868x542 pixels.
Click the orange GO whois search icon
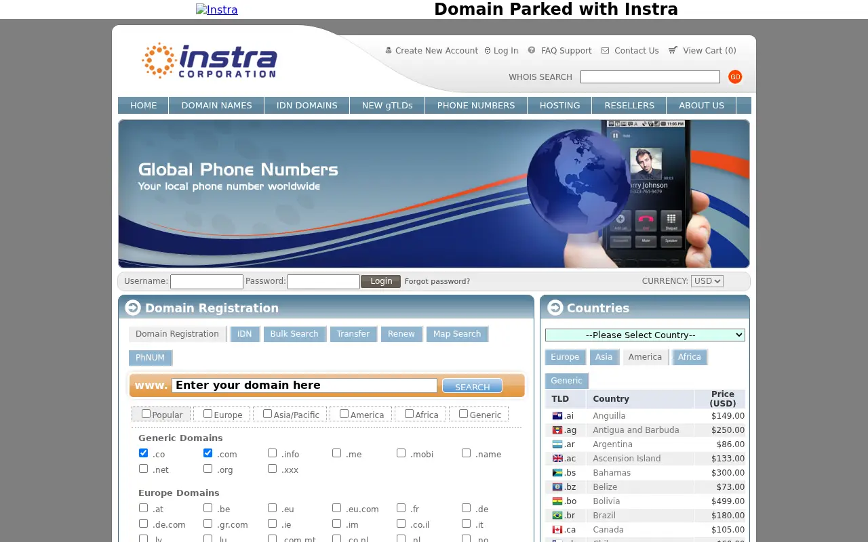[735, 77]
